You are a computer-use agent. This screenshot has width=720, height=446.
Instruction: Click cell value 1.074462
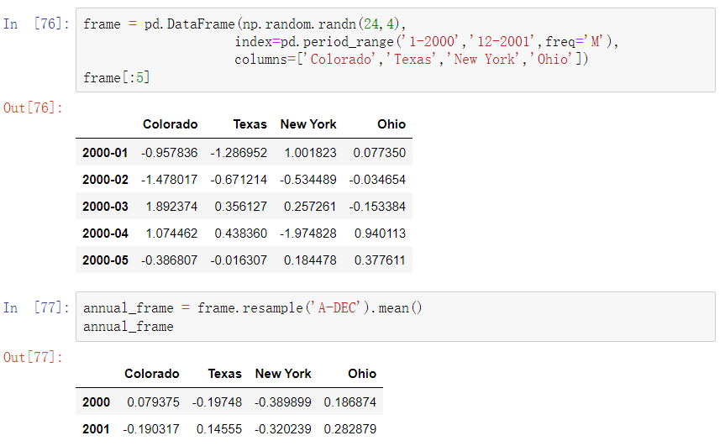[171, 233]
